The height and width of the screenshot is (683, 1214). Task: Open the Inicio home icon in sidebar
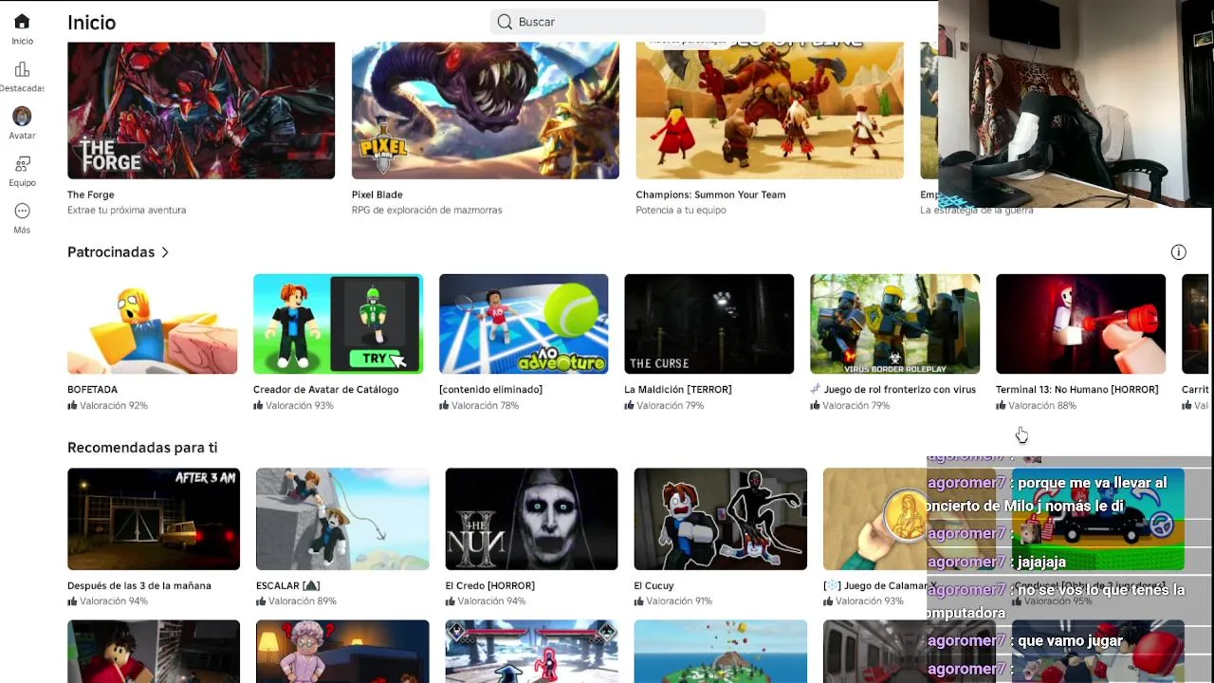click(x=22, y=22)
